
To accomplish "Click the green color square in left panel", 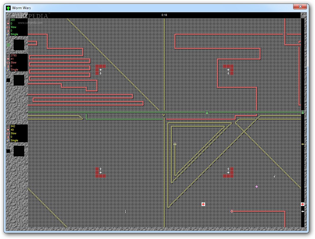I will tap(8, 45).
